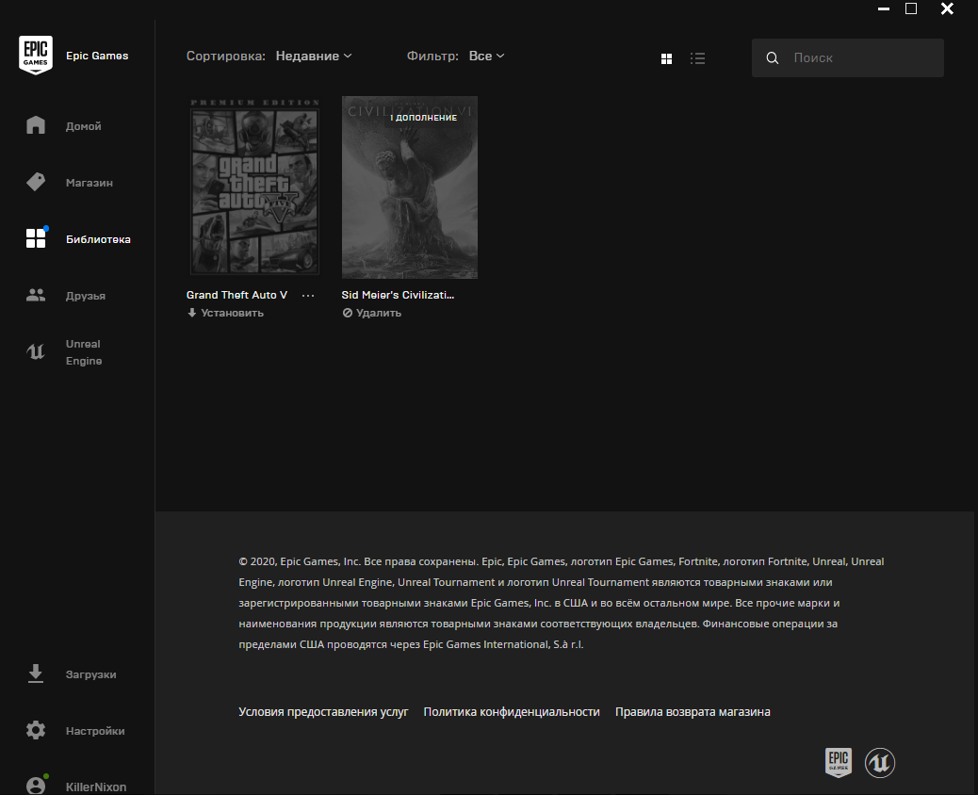Close the Epic Games launcher window

pos(947,8)
